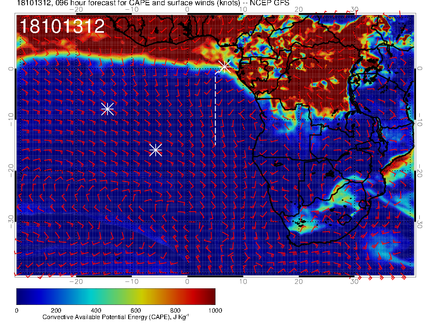Click the '0' latitude label on the right axis
Screen dimensions: 427x330
pos(420,69)
